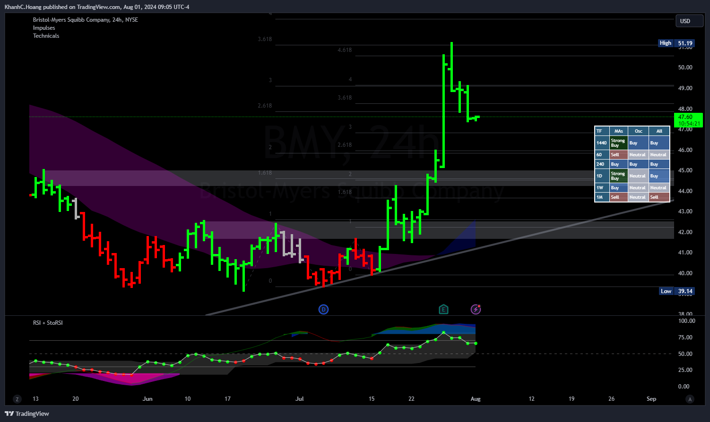710x422 pixels.
Task: Click the countdown timer 10:54:21 label
Action: (690, 124)
